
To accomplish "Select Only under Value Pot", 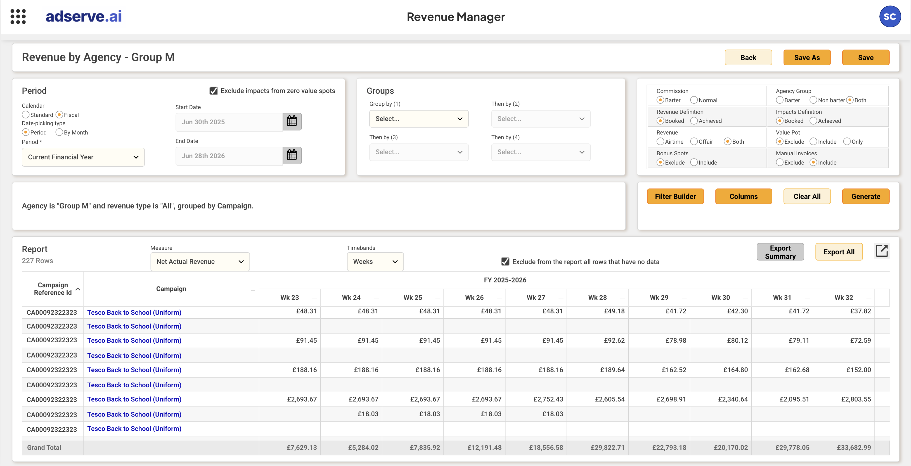I will [x=847, y=141].
